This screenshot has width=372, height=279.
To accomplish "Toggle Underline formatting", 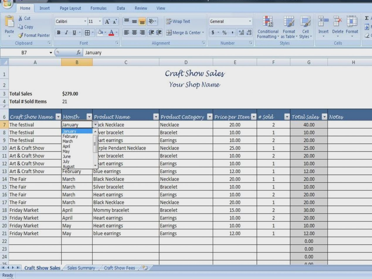I will coord(74,33).
